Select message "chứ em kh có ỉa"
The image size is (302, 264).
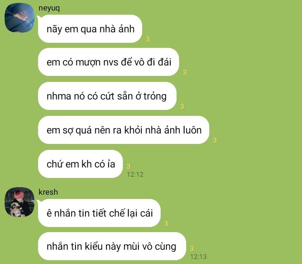pyautogui.click(x=81, y=164)
